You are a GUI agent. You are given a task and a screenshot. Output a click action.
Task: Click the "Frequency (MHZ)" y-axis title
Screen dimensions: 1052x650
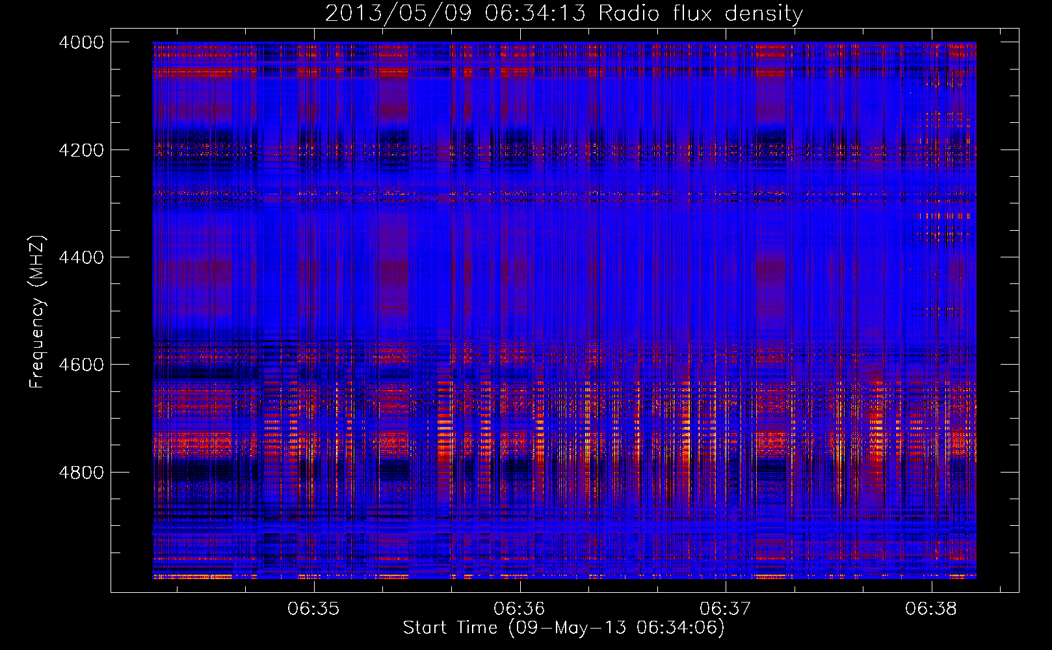(38, 312)
